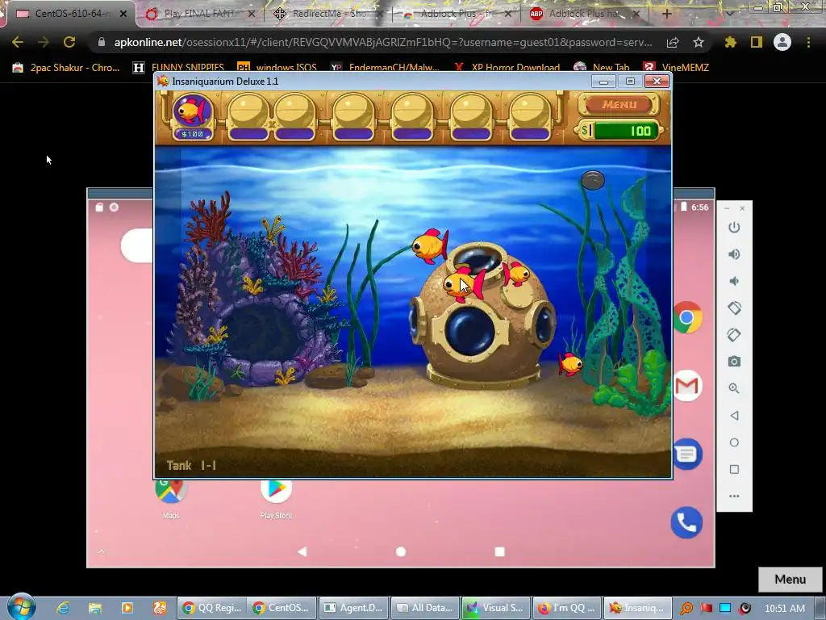Click the guppy swimming above the helmet
Image resolution: width=826 pixels, height=620 pixels.
point(431,245)
